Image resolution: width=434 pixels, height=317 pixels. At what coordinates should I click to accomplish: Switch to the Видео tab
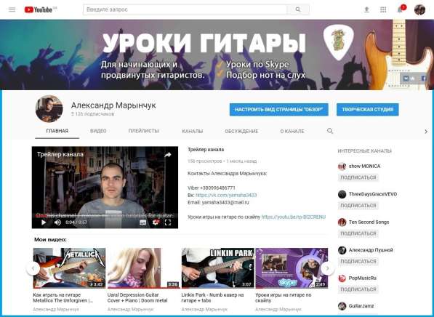98,131
